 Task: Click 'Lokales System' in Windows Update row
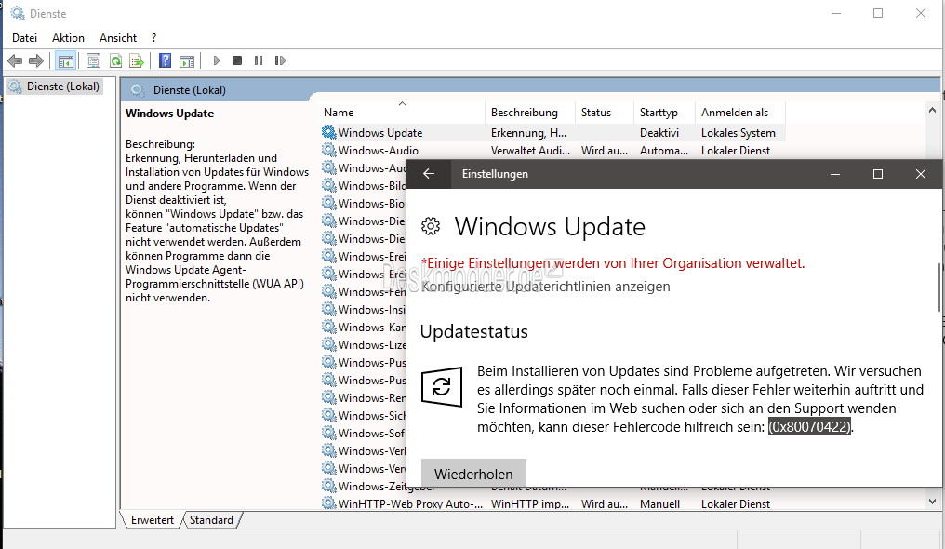tap(739, 132)
